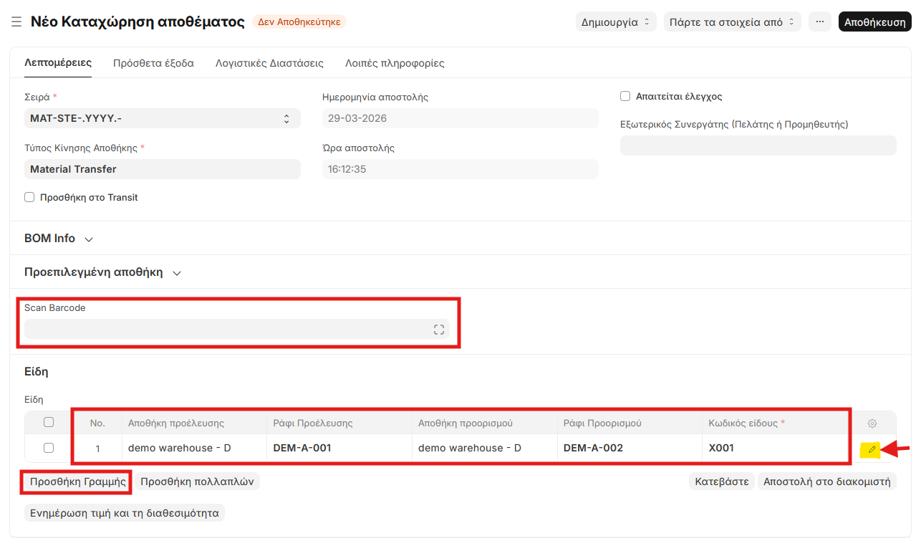
Task: Click the Προσθήκη Γραμμής button
Action: pos(77,482)
